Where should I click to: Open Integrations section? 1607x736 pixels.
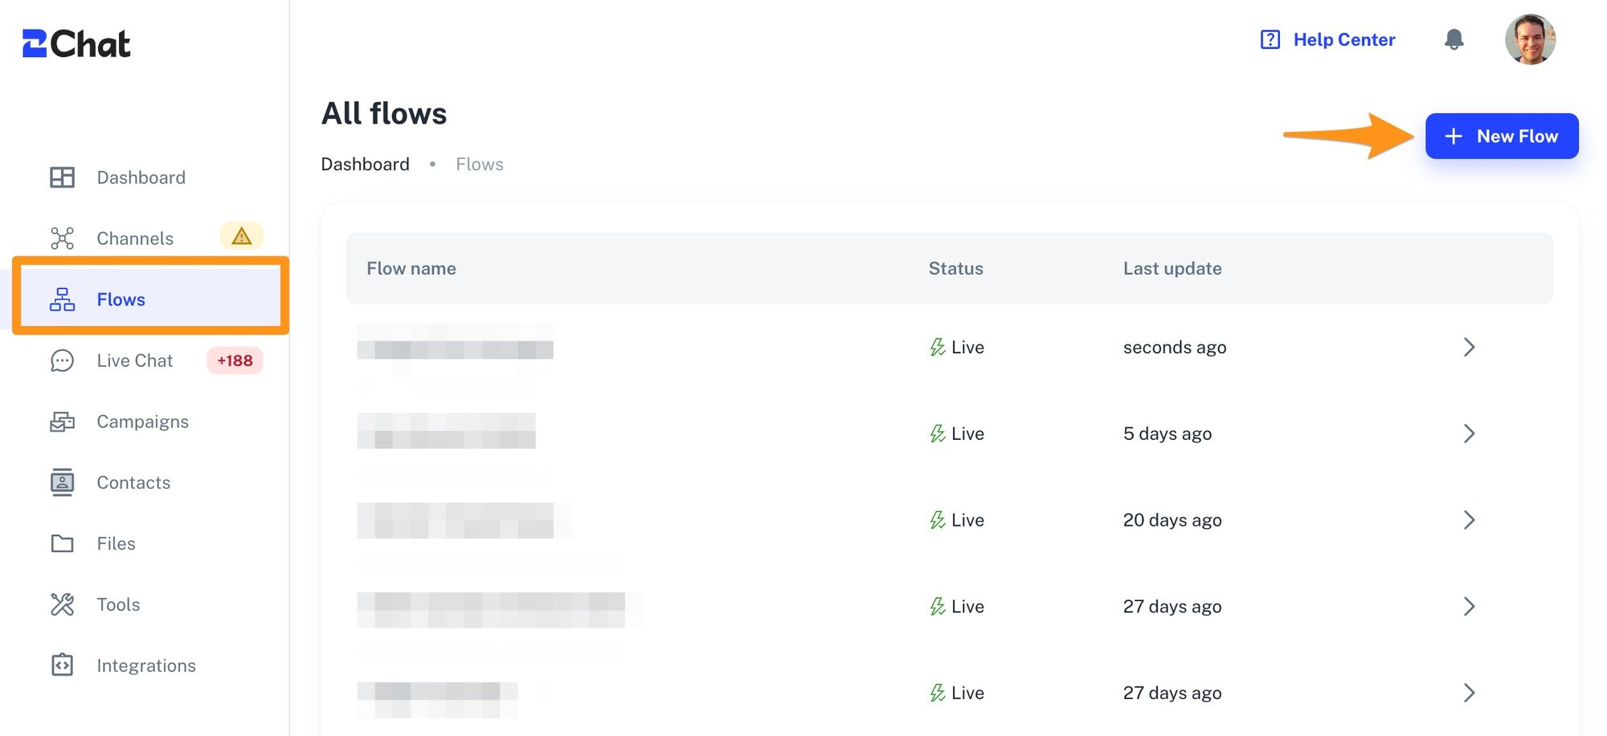tap(146, 665)
